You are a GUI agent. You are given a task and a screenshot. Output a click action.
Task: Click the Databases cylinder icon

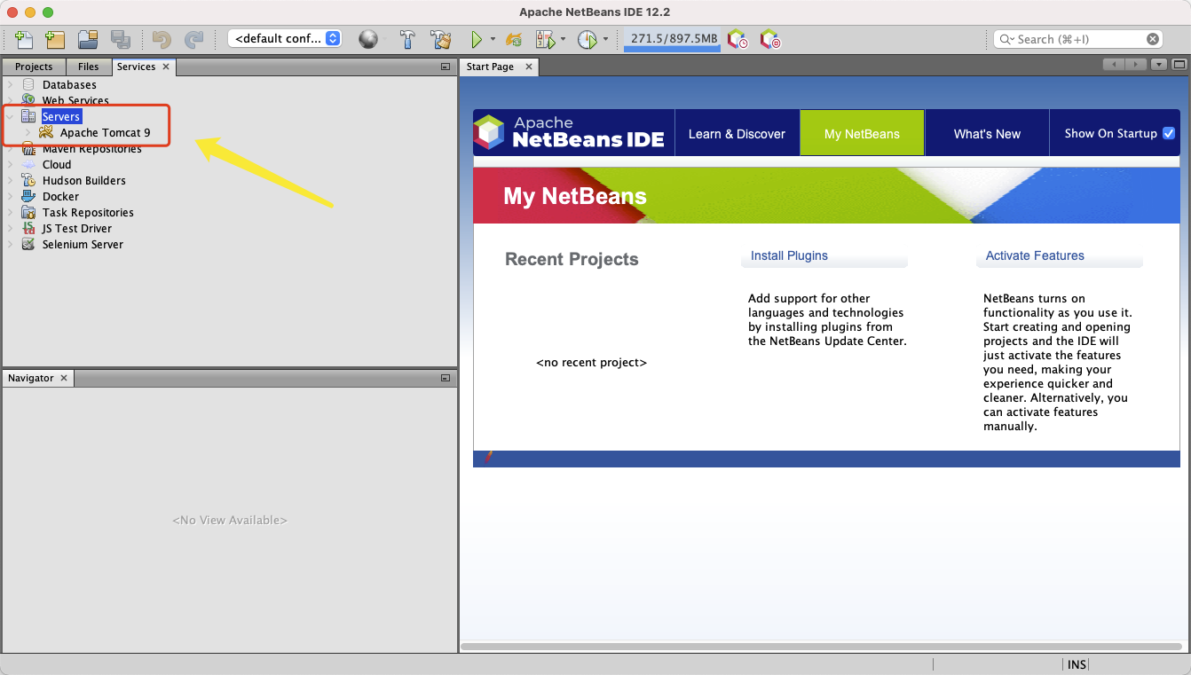[28, 84]
